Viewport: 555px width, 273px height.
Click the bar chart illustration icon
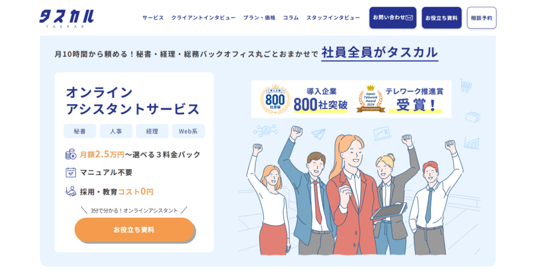(472, 142)
